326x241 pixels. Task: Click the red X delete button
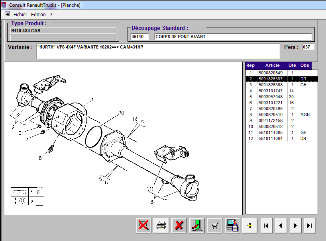179,225
